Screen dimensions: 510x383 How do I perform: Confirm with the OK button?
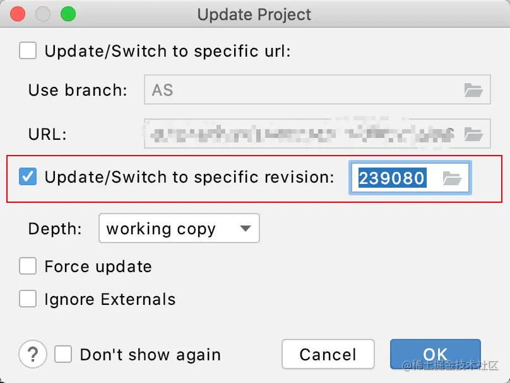(435, 354)
